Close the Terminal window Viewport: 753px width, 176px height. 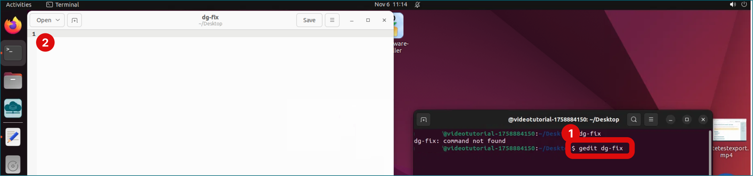pos(703,119)
